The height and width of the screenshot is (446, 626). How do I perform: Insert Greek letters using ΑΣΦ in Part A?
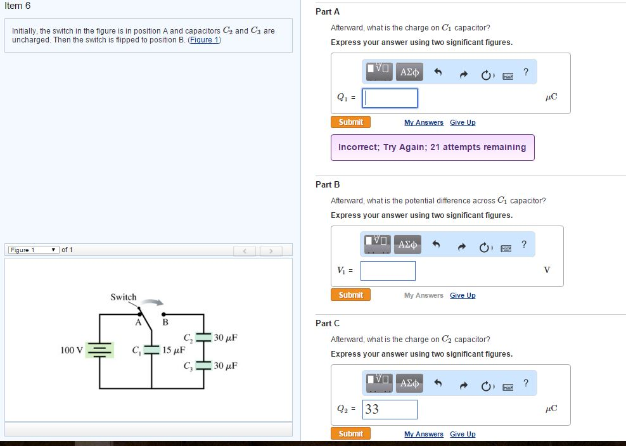click(x=409, y=72)
